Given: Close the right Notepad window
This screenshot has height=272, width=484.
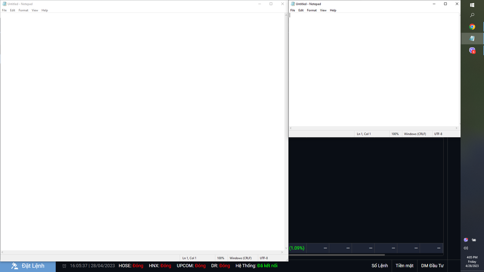Looking at the screenshot, I should (x=457, y=4).
